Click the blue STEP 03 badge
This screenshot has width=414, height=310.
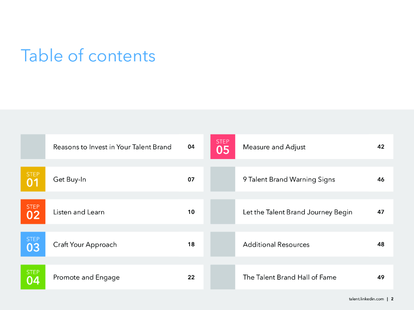[33, 244]
